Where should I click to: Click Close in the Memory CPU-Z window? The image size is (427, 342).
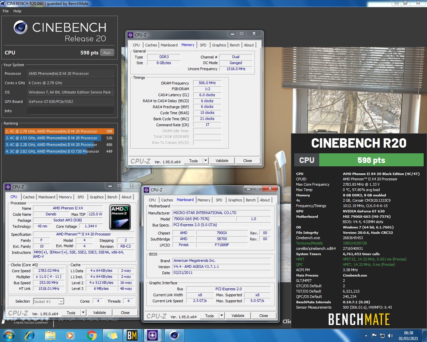pos(248,161)
